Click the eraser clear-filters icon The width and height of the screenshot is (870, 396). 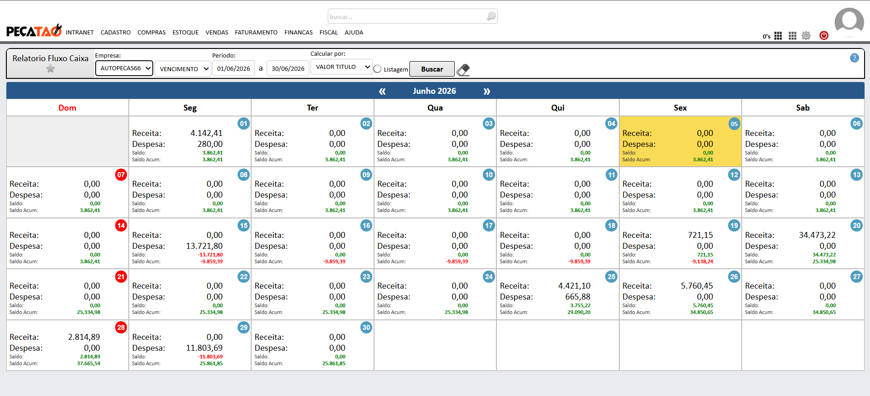click(463, 70)
